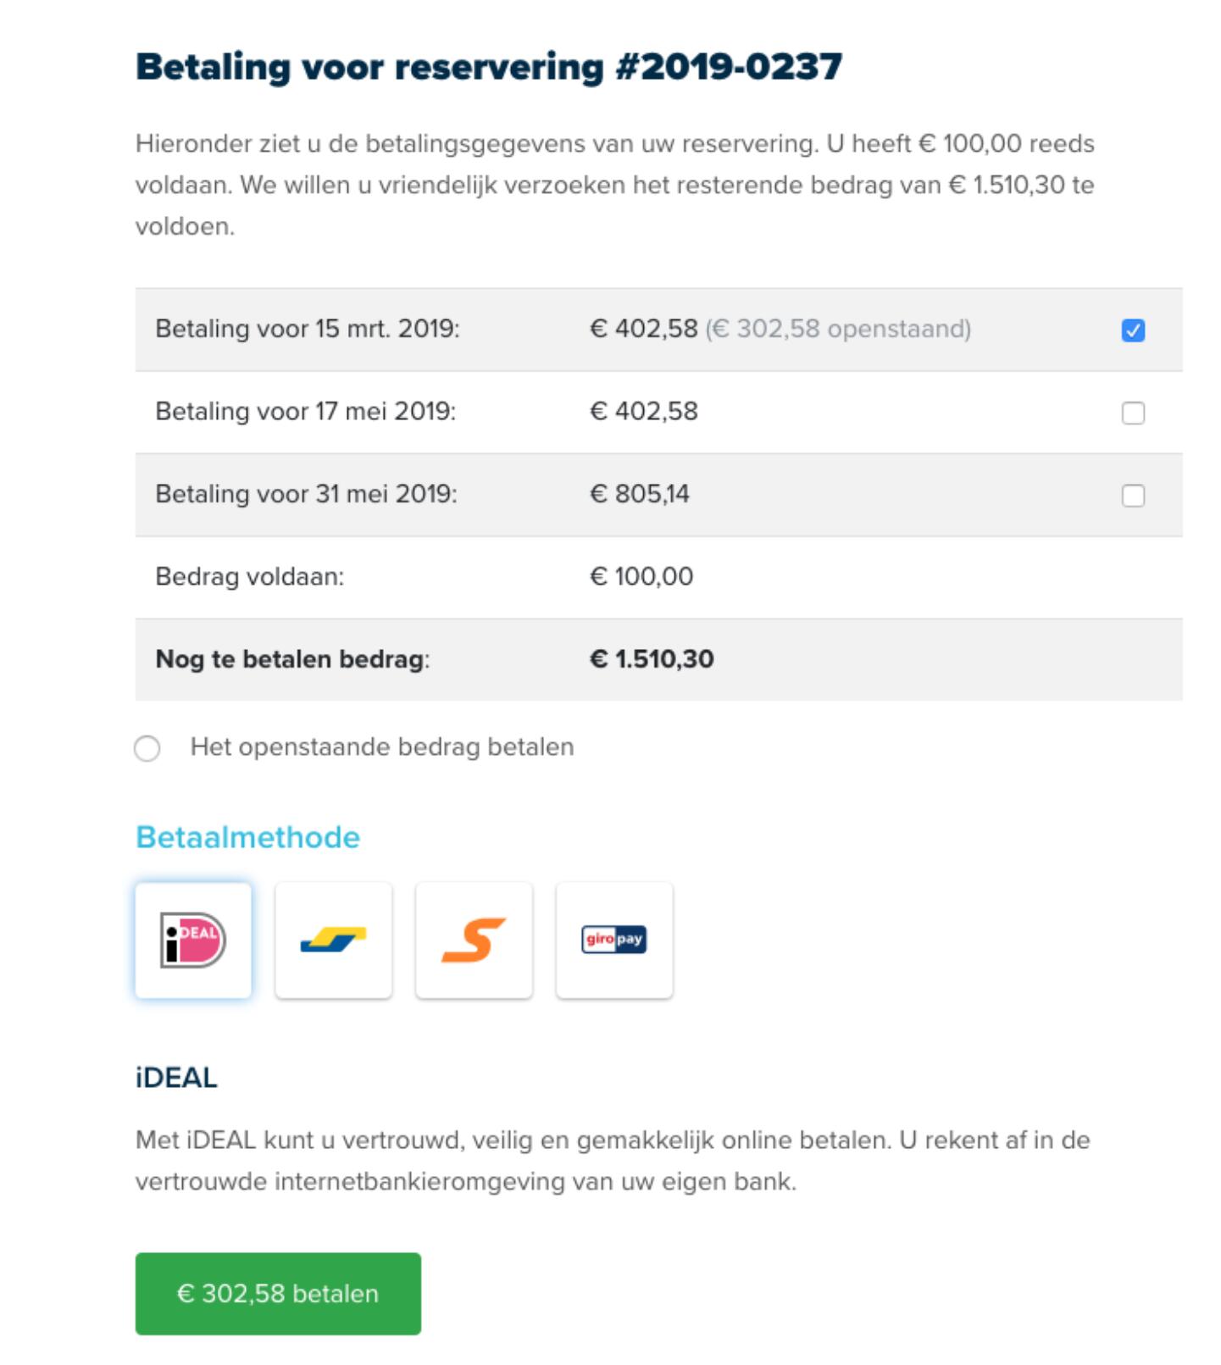1221x1365 pixels.
Task: Click the € 805,14 amount in the table
Action: (x=640, y=494)
